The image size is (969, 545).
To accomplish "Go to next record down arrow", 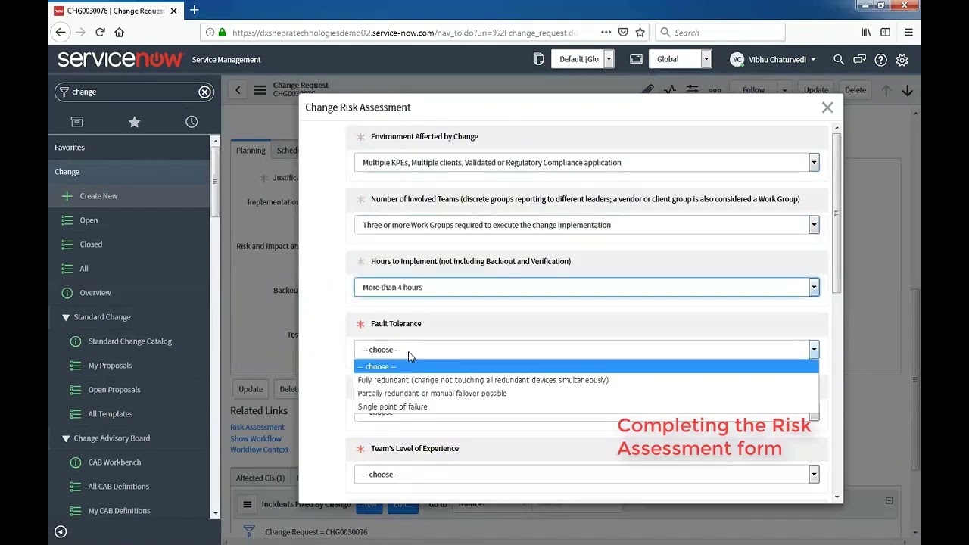I will (908, 91).
